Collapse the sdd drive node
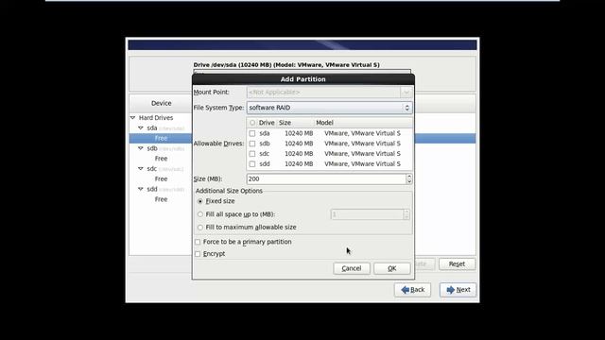 click(x=141, y=189)
